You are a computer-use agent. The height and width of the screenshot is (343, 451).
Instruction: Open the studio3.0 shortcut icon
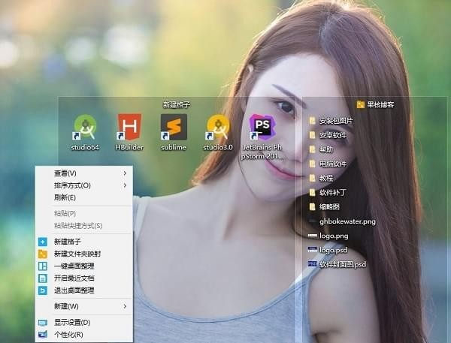[x=218, y=129]
